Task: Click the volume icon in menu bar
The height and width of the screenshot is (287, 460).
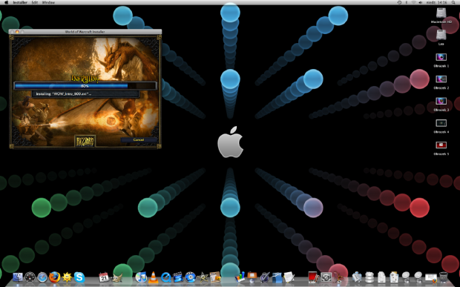Action: coord(420,2)
